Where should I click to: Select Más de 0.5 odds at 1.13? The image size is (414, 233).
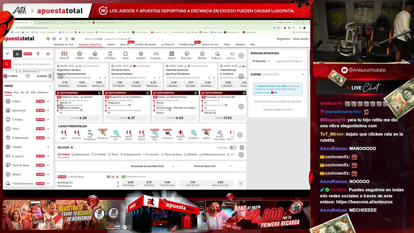pos(192,183)
